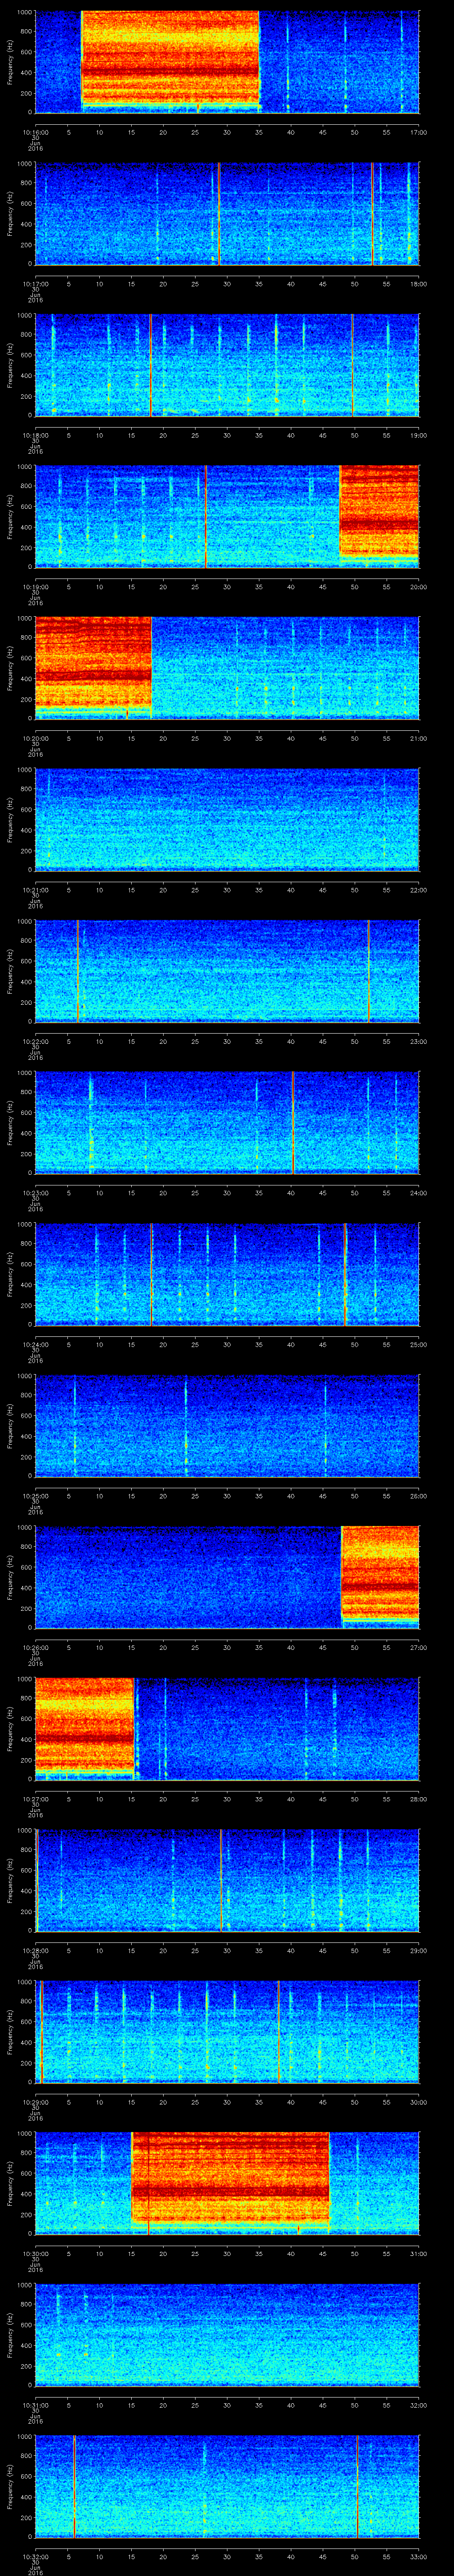Click the '19:00' end time label

(418, 435)
